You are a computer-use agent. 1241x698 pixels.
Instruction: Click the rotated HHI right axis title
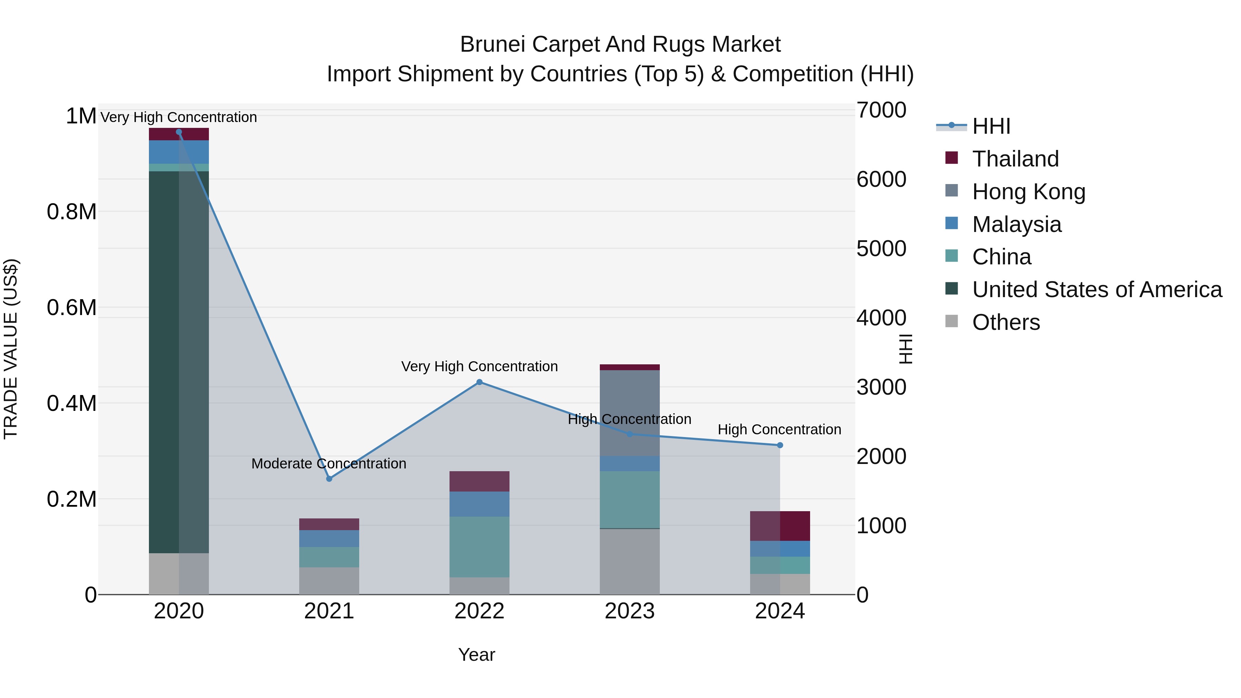[906, 349]
